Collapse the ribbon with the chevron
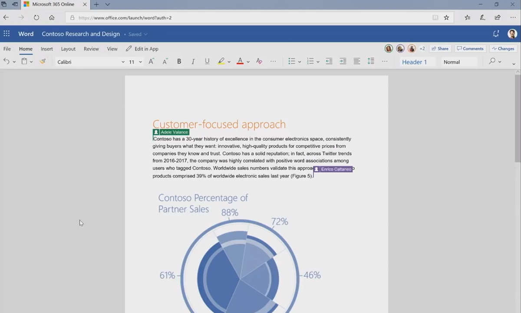The width and height of the screenshot is (521, 313). tap(514, 63)
